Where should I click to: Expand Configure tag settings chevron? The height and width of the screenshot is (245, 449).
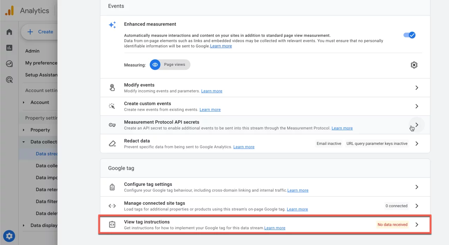point(417,187)
